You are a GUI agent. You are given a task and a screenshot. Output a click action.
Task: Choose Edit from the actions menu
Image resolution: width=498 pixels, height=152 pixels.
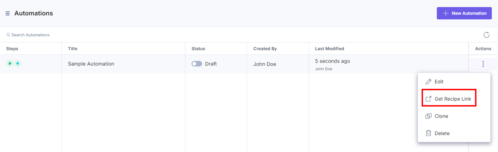[x=454, y=82]
